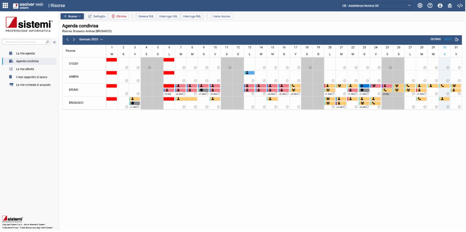466x232 pixels.
Task: Open the settings gear icon
Action: (420, 6)
